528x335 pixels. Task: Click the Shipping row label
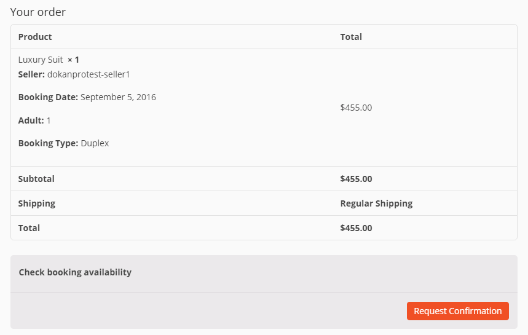[x=37, y=203]
